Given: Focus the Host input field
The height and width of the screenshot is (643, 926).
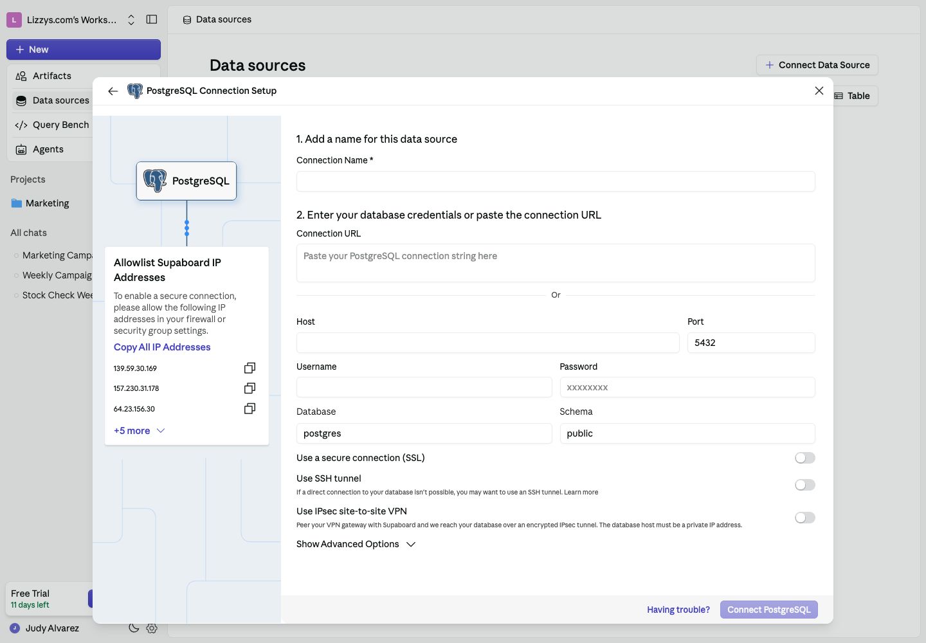Looking at the screenshot, I should coord(487,343).
